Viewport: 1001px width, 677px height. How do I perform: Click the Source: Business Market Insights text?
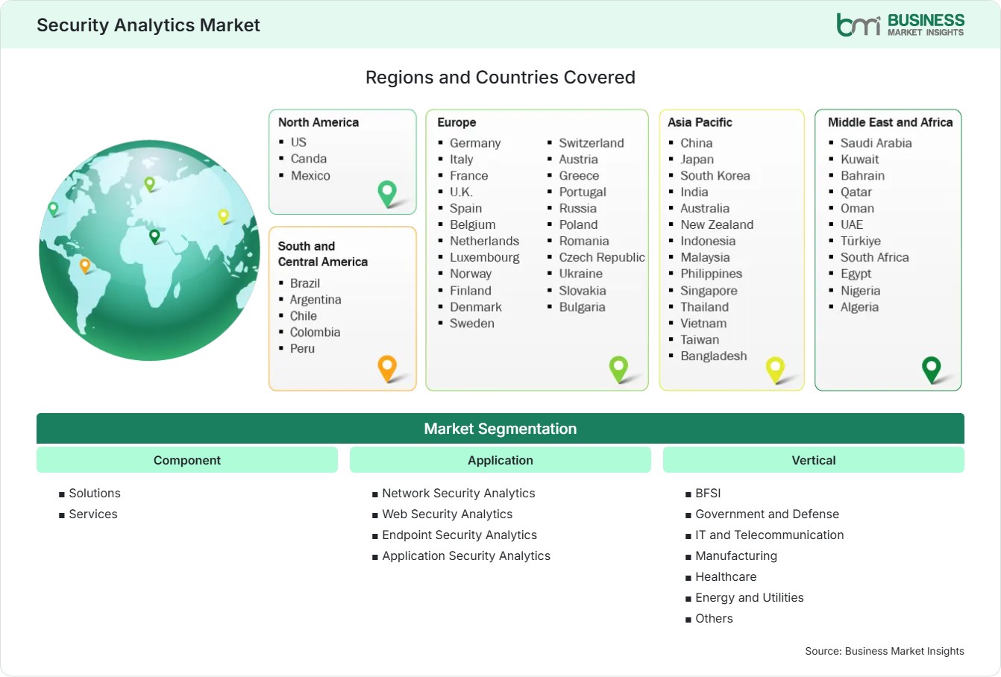(885, 651)
